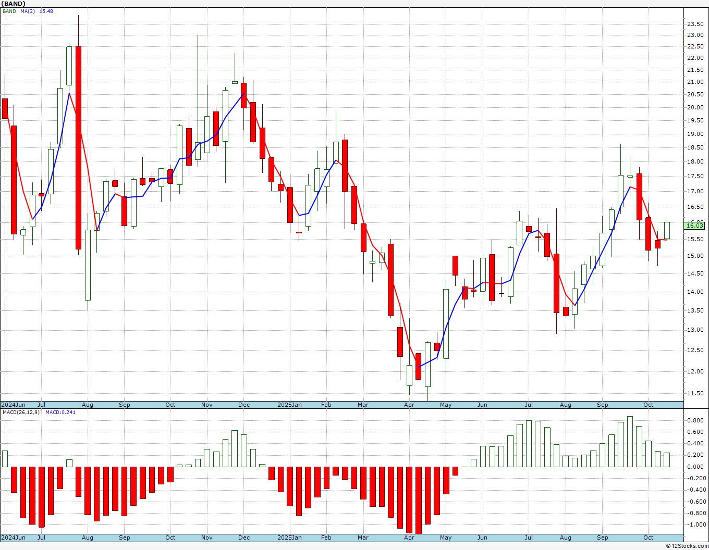
Task: Click the 0.000 MACD axis label
Action: [x=695, y=467]
